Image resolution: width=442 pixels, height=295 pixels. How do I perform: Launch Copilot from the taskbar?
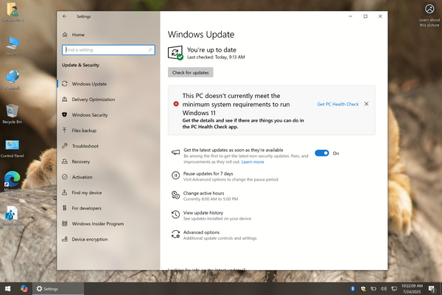click(x=24, y=288)
